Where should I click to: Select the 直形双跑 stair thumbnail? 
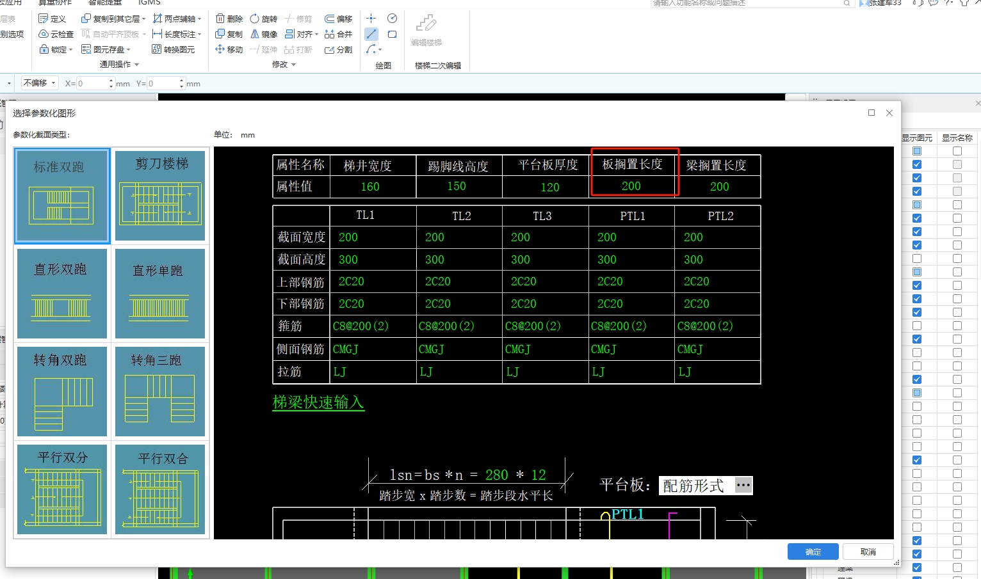62,294
